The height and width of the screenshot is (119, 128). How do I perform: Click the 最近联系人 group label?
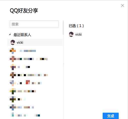(22, 35)
